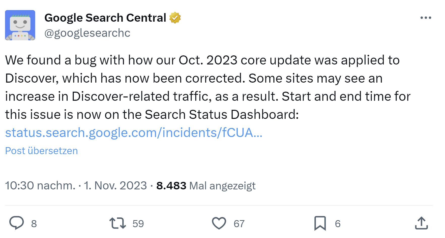This screenshot has width=445, height=238.
Task: Click the repost count number 59
Action: [x=138, y=223]
